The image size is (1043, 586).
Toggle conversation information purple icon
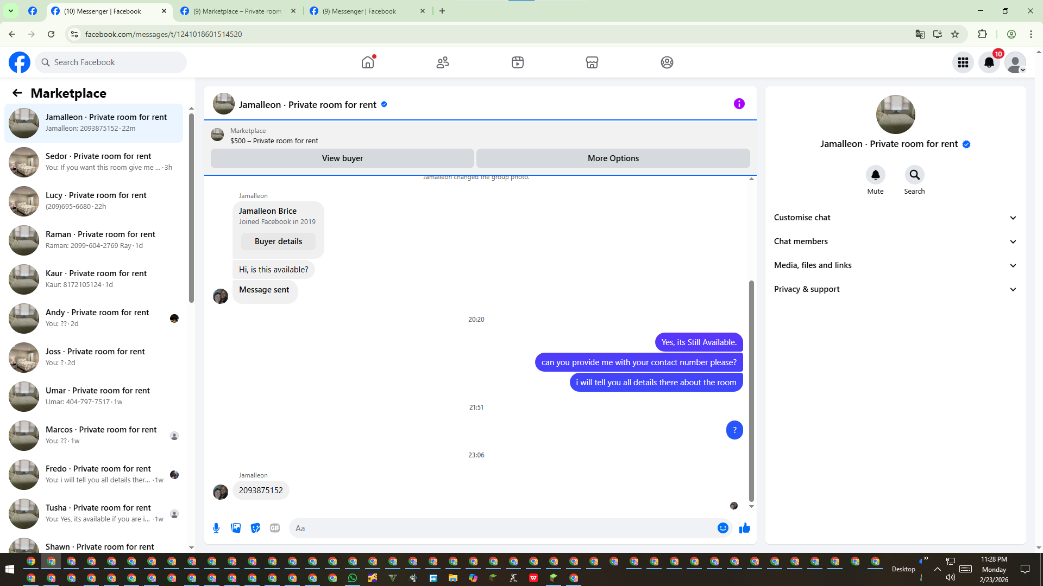coord(739,104)
